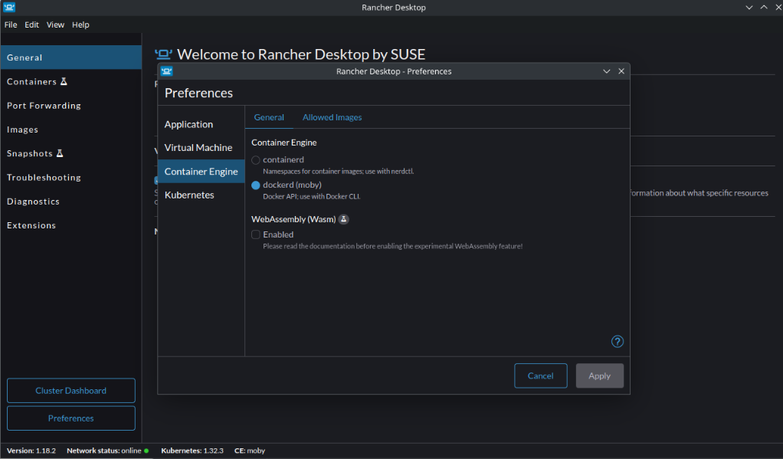Open the File menu

pos(11,25)
